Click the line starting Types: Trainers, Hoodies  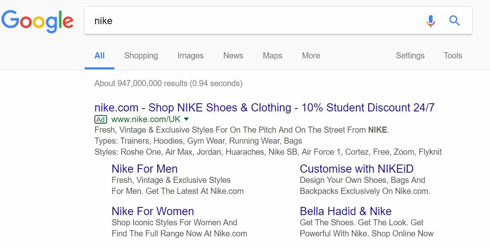pyautogui.click(x=198, y=141)
